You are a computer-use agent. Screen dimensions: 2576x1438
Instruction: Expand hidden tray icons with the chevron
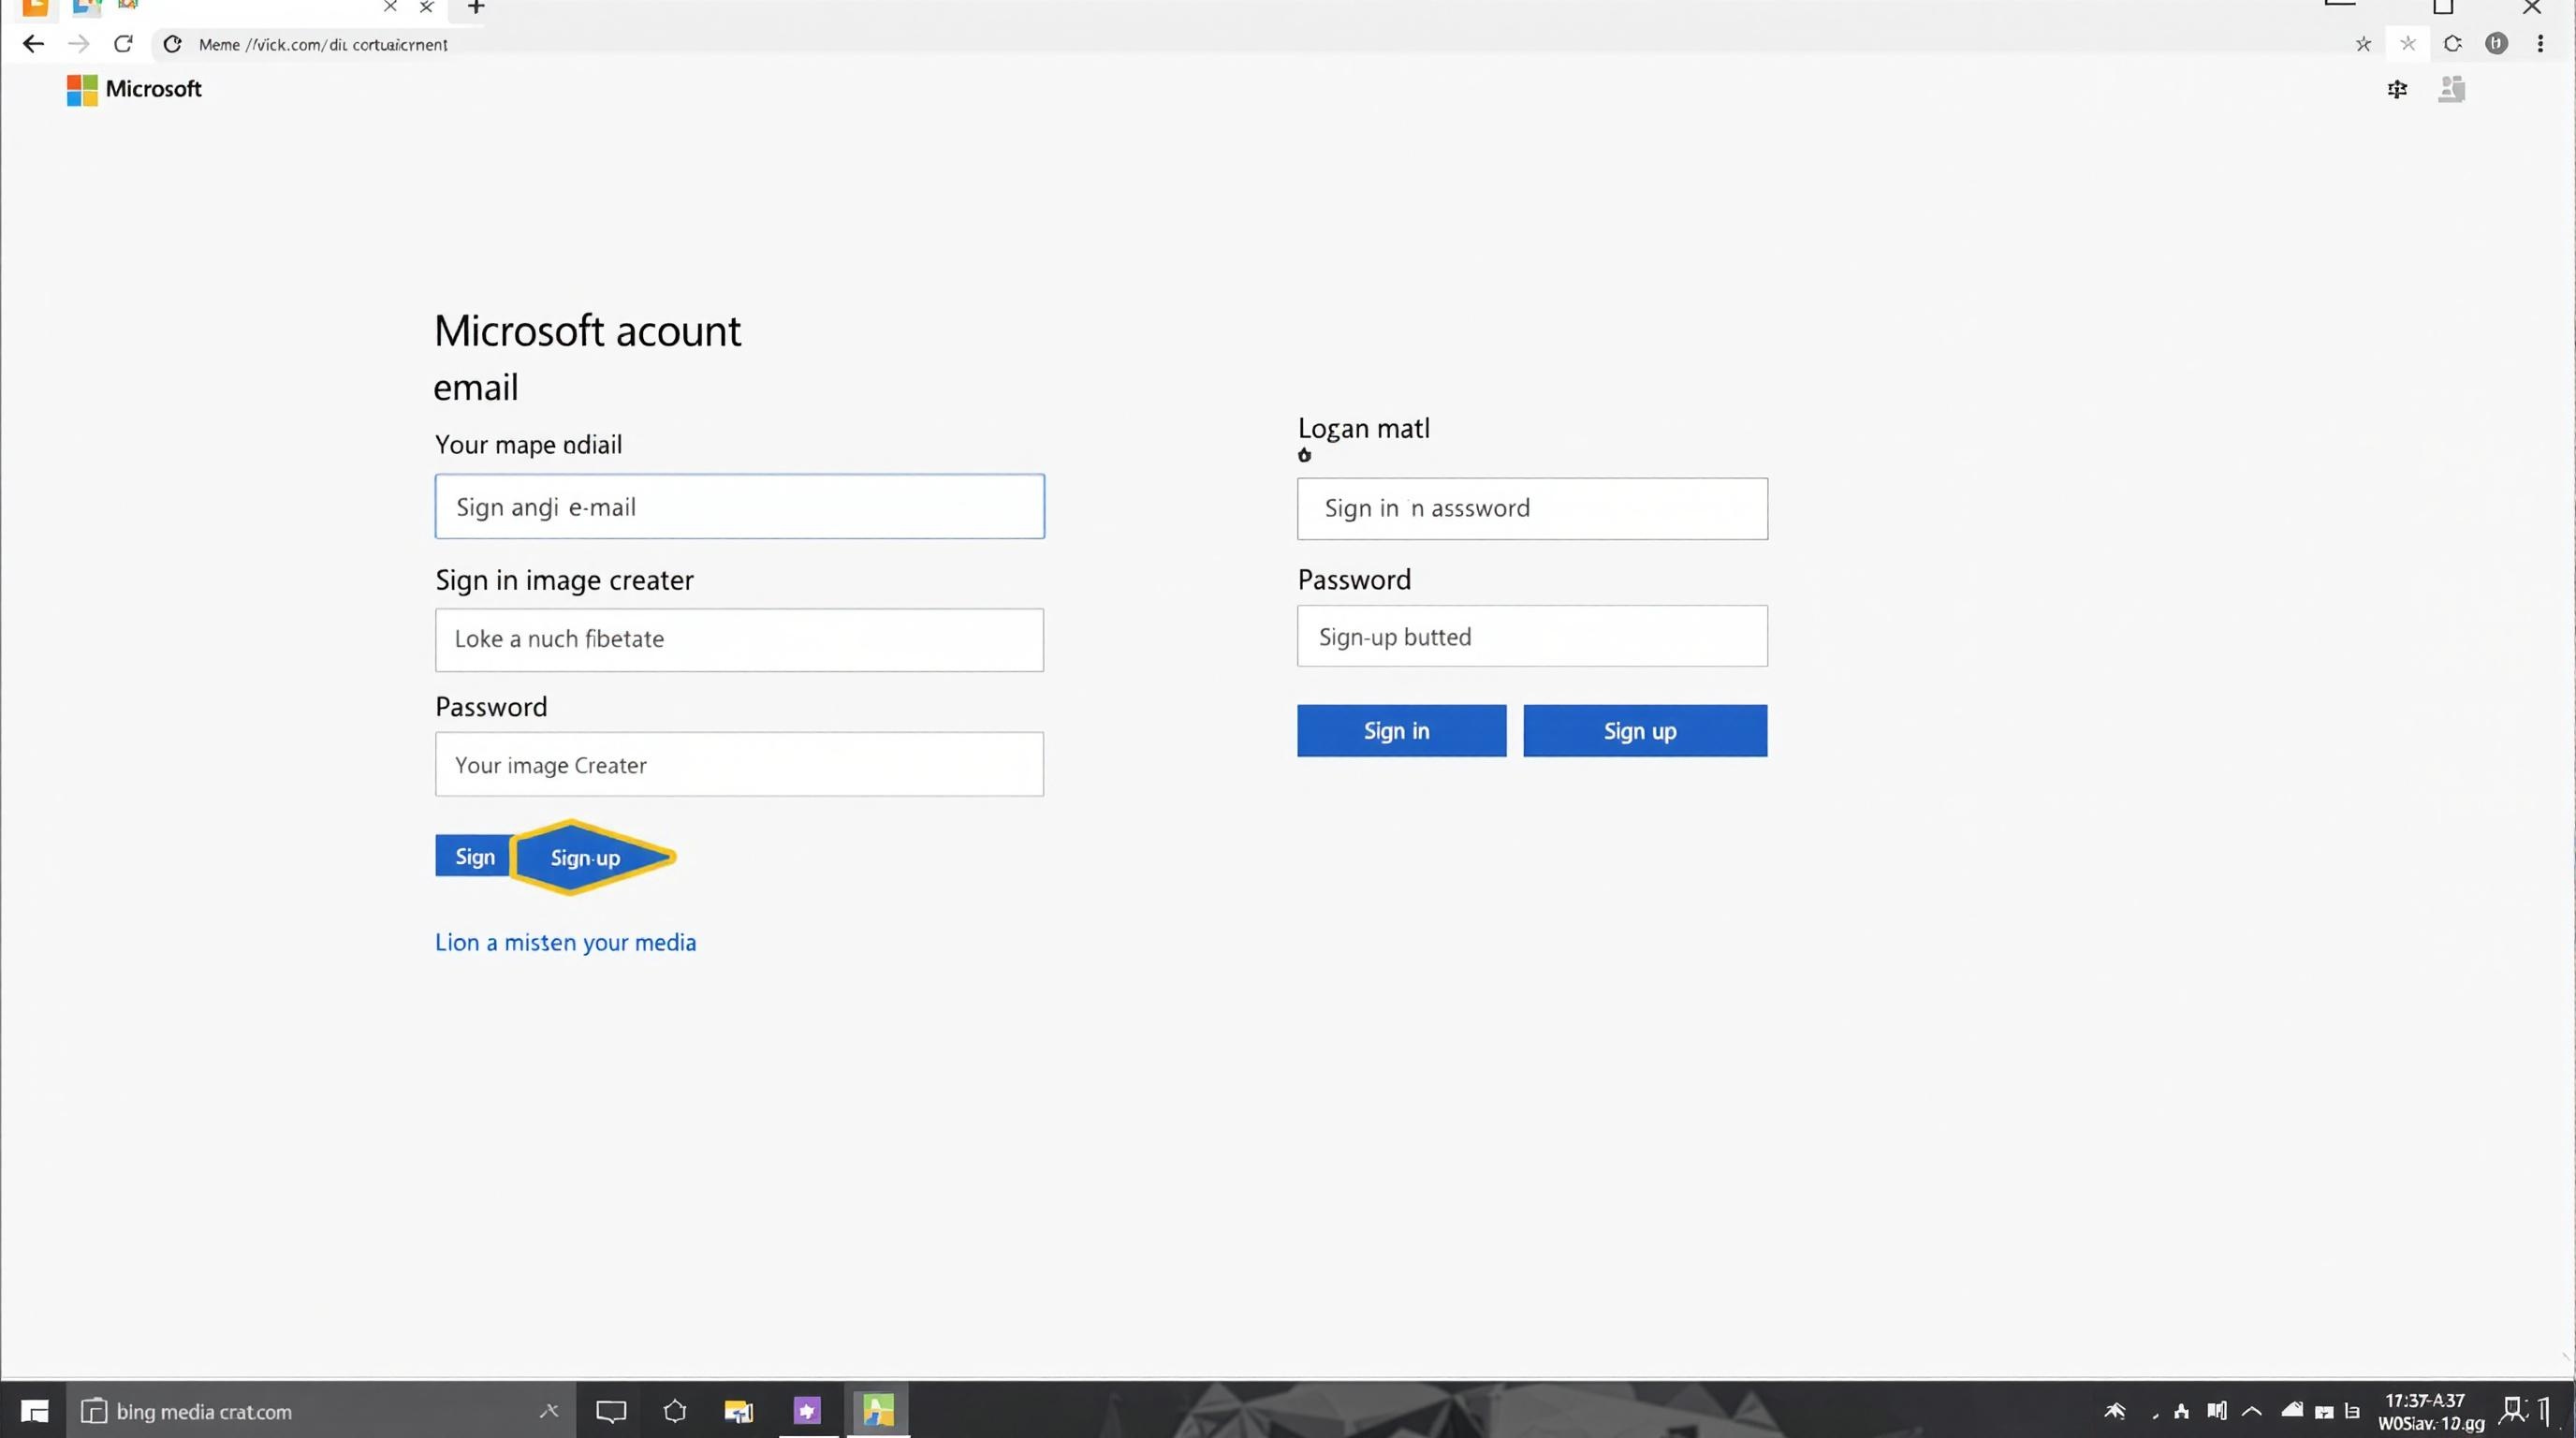2252,1412
